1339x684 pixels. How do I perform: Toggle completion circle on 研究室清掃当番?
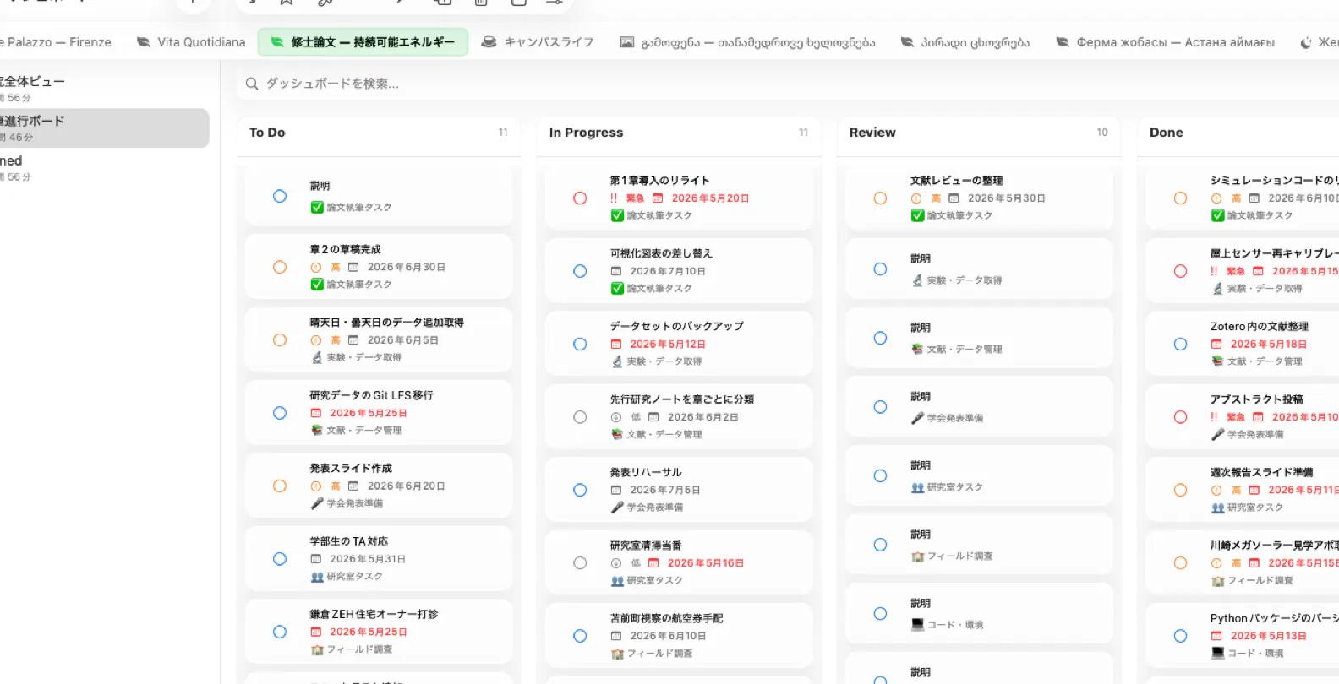click(x=580, y=563)
